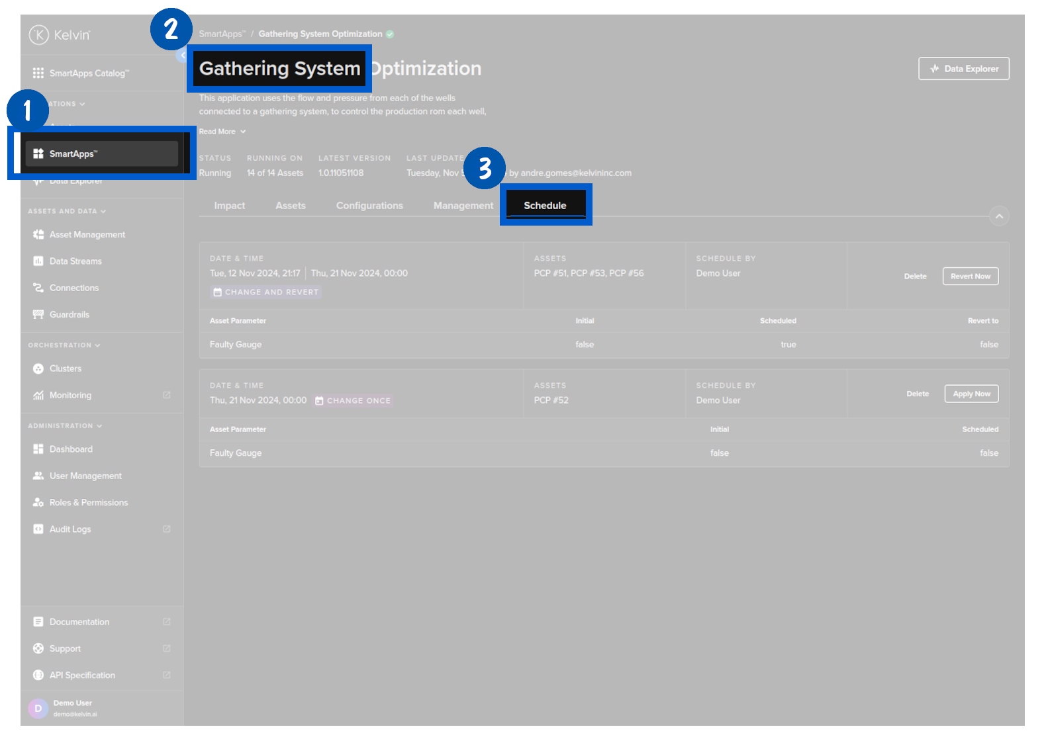Switch to the Configurations tab
Screen dimensions: 1046x741
point(369,206)
